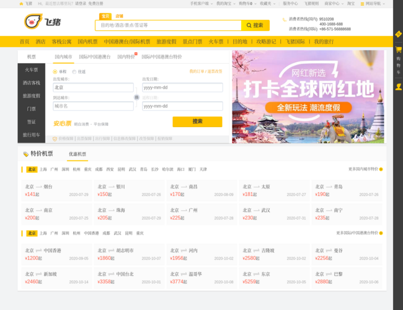Click the 特价机票 tag icon
This screenshot has height=310, width=403.
tap(25, 154)
